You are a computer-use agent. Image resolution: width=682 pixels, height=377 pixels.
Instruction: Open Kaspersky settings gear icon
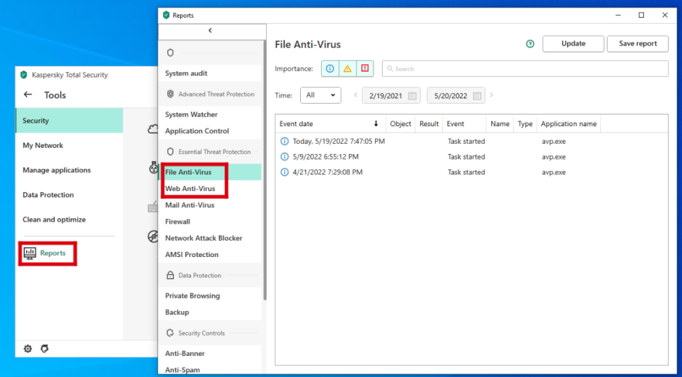pos(28,349)
